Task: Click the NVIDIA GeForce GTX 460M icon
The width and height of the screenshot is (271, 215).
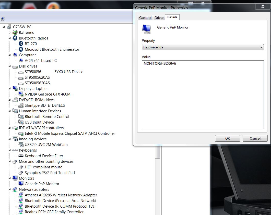Action: (x=21, y=94)
